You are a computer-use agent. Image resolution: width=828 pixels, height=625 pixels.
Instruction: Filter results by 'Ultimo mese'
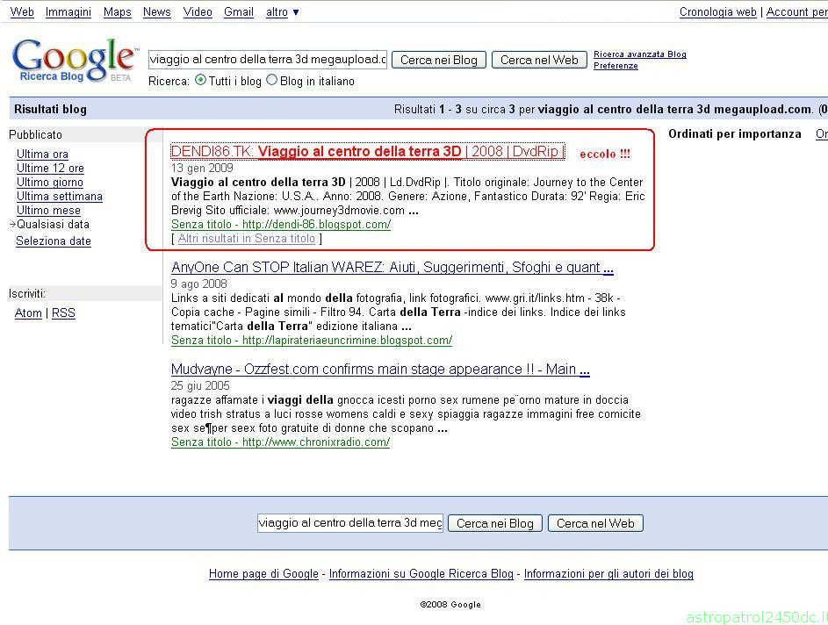pyautogui.click(x=48, y=210)
